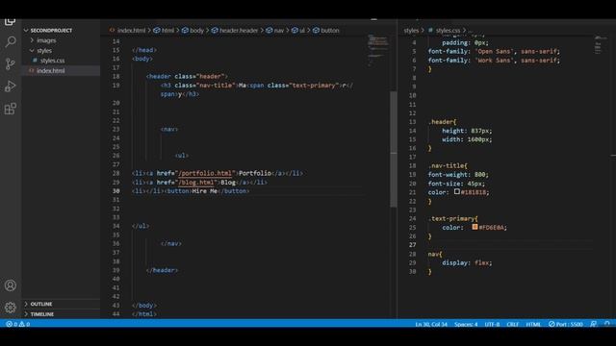The image size is (616, 346).
Task: Click styles breadcrumb in right editor
Action: pos(411,30)
